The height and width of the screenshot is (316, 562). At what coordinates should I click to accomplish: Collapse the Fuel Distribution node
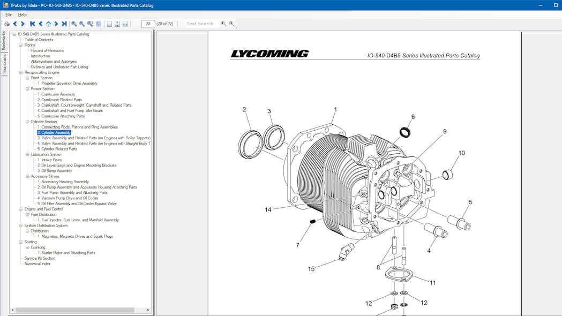[x=27, y=214]
